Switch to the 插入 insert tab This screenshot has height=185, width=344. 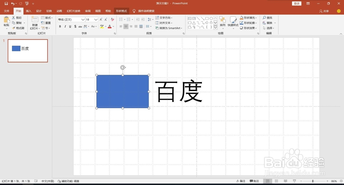29,11
